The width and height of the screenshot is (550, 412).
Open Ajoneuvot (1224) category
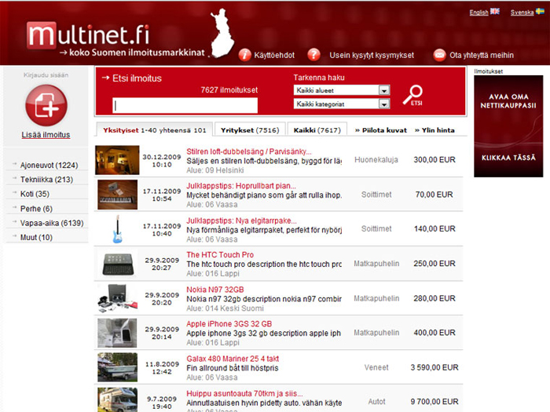pos(49,165)
